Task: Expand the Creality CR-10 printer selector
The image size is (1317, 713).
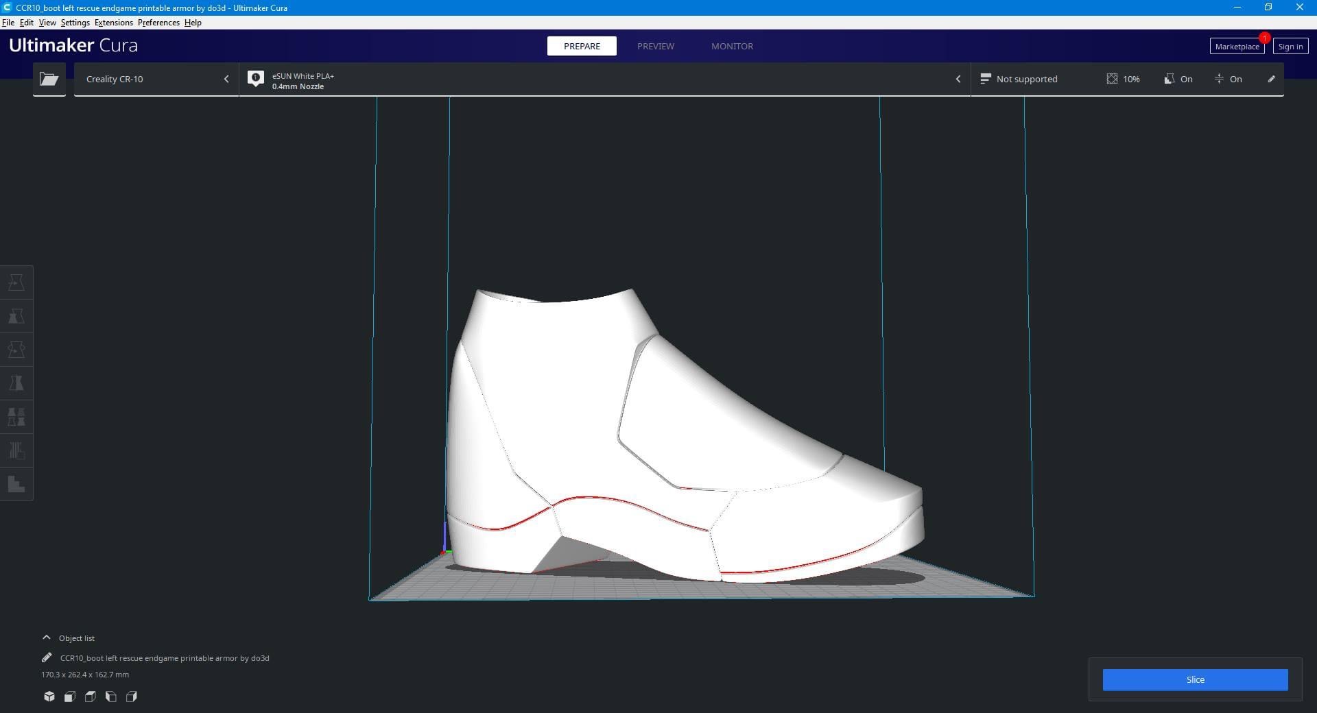Action: (x=156, y=80)
